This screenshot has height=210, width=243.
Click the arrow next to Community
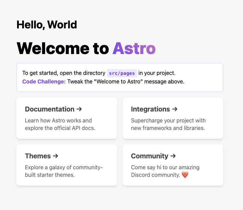tap(173, 156)
